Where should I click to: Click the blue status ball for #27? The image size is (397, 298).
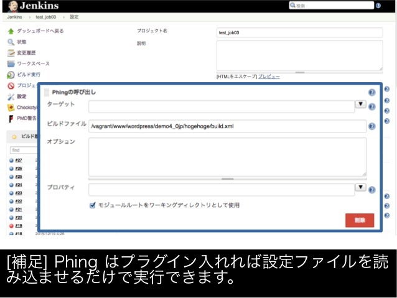11,161
